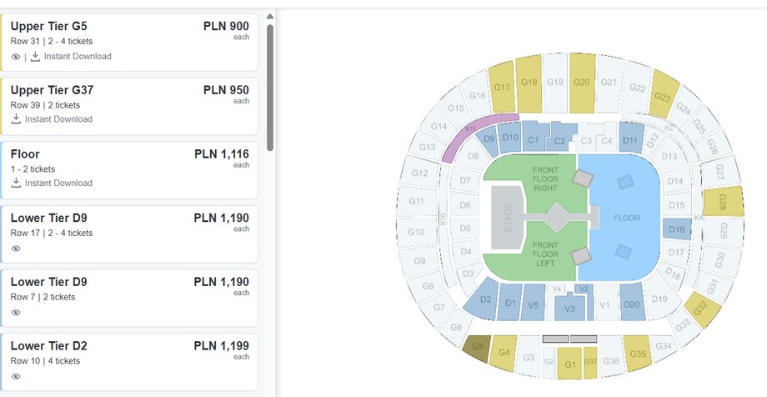This screenshot has width=767, height=397.
Task: Click the eye icon under Lower Tier D2 listing
Action: 16,376
